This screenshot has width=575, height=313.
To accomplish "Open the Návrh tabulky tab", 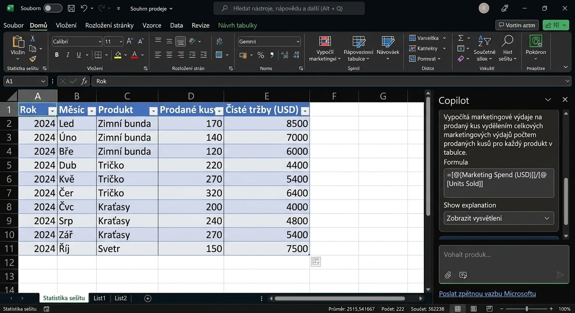I will (x=238, y=25).
